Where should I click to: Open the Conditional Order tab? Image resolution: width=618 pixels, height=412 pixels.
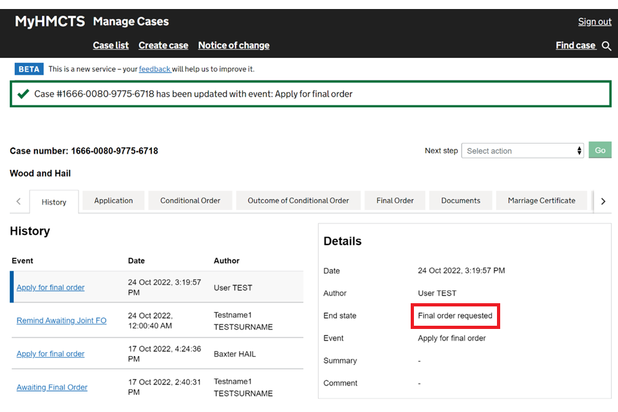point(190,201)
